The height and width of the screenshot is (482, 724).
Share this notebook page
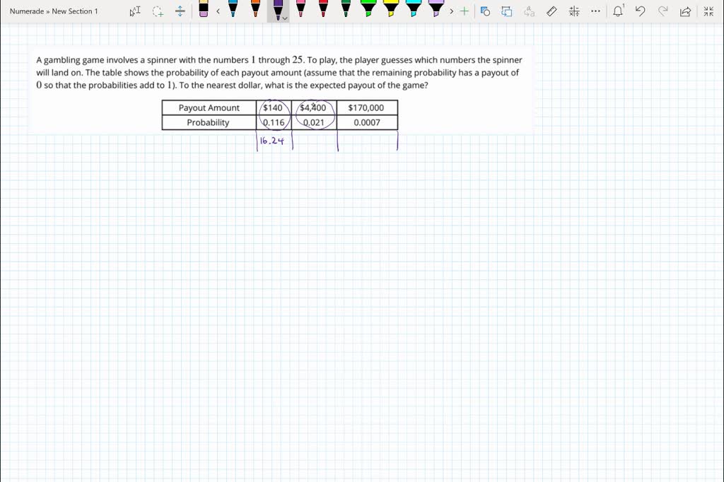(x=685, y=11)
